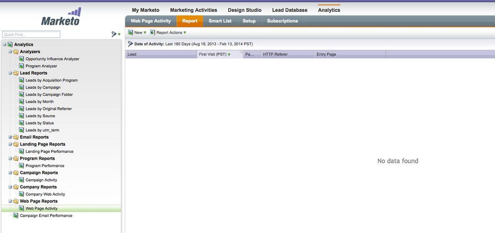Screen dimensions: 495x233
Task: Click the Landing Page Performance report icon
Action: pos(21,151)
